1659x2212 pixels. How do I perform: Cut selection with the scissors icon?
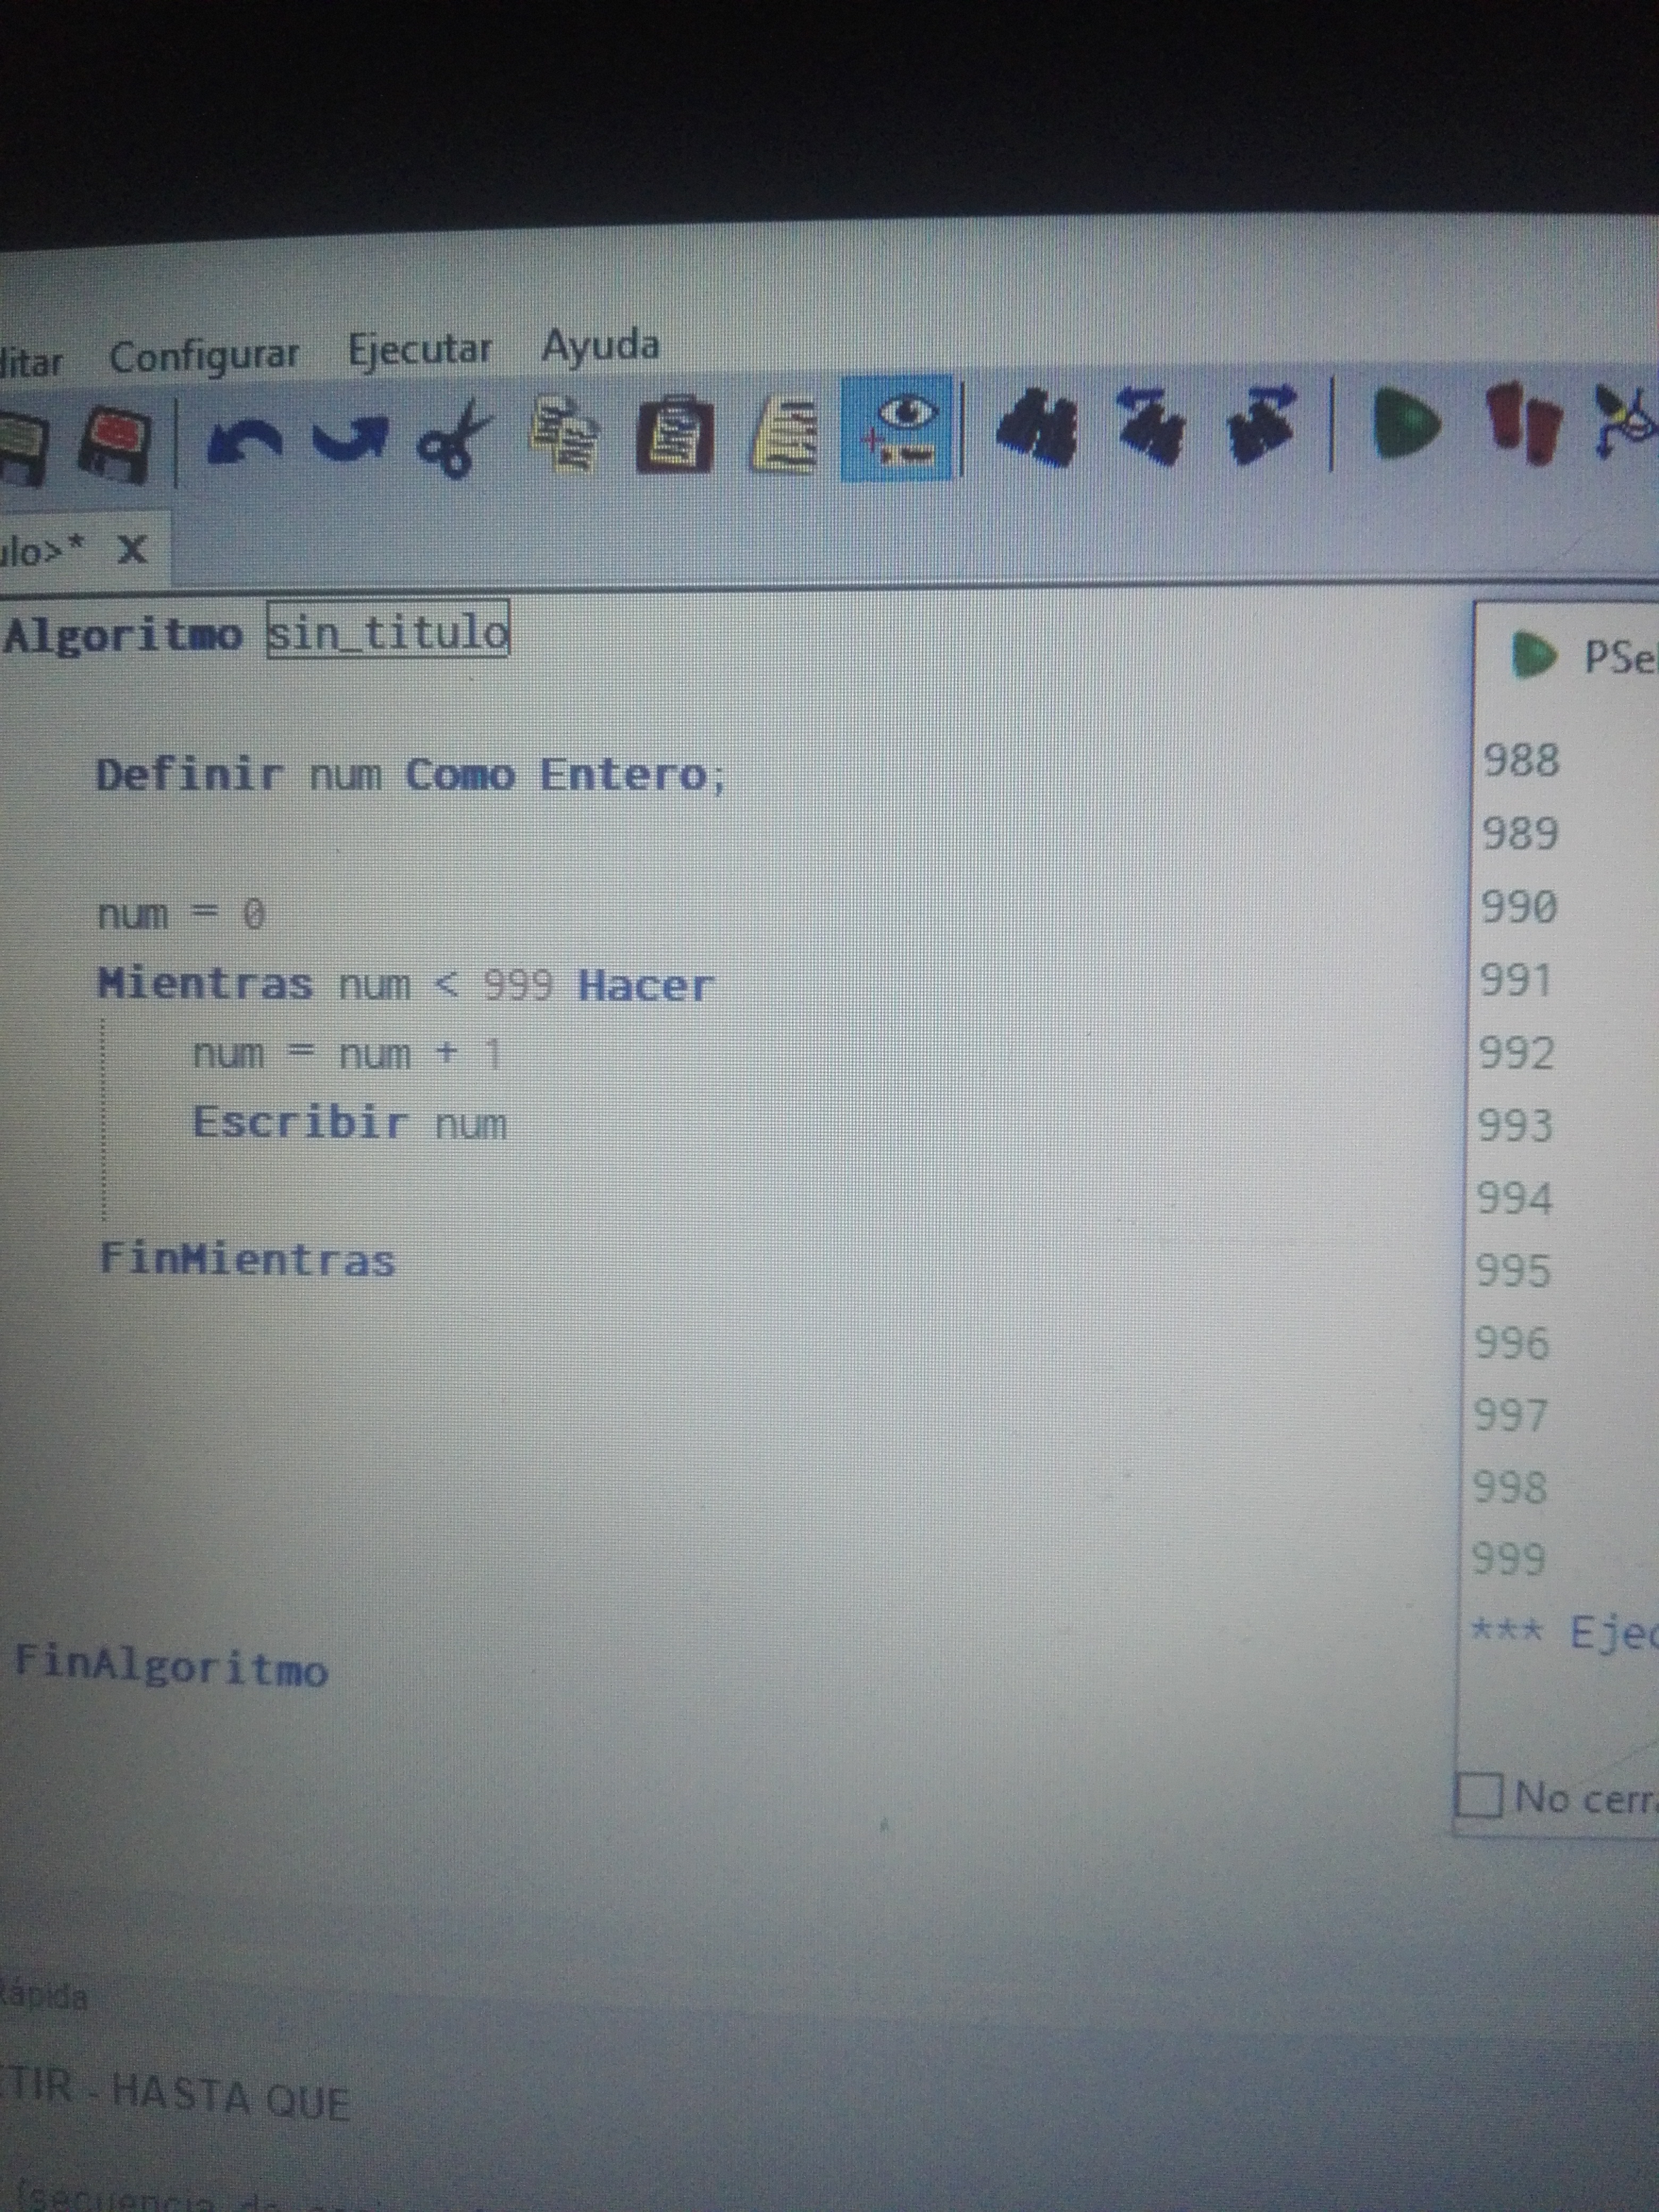pyautogui.click(x=455, y=439)
